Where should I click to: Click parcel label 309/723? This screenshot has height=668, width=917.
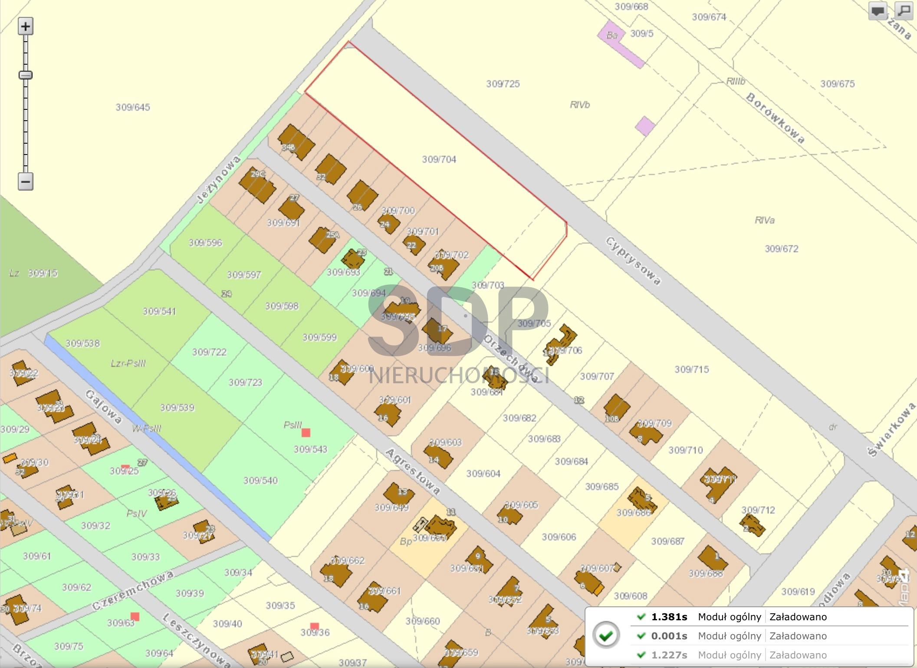[245, 382]
